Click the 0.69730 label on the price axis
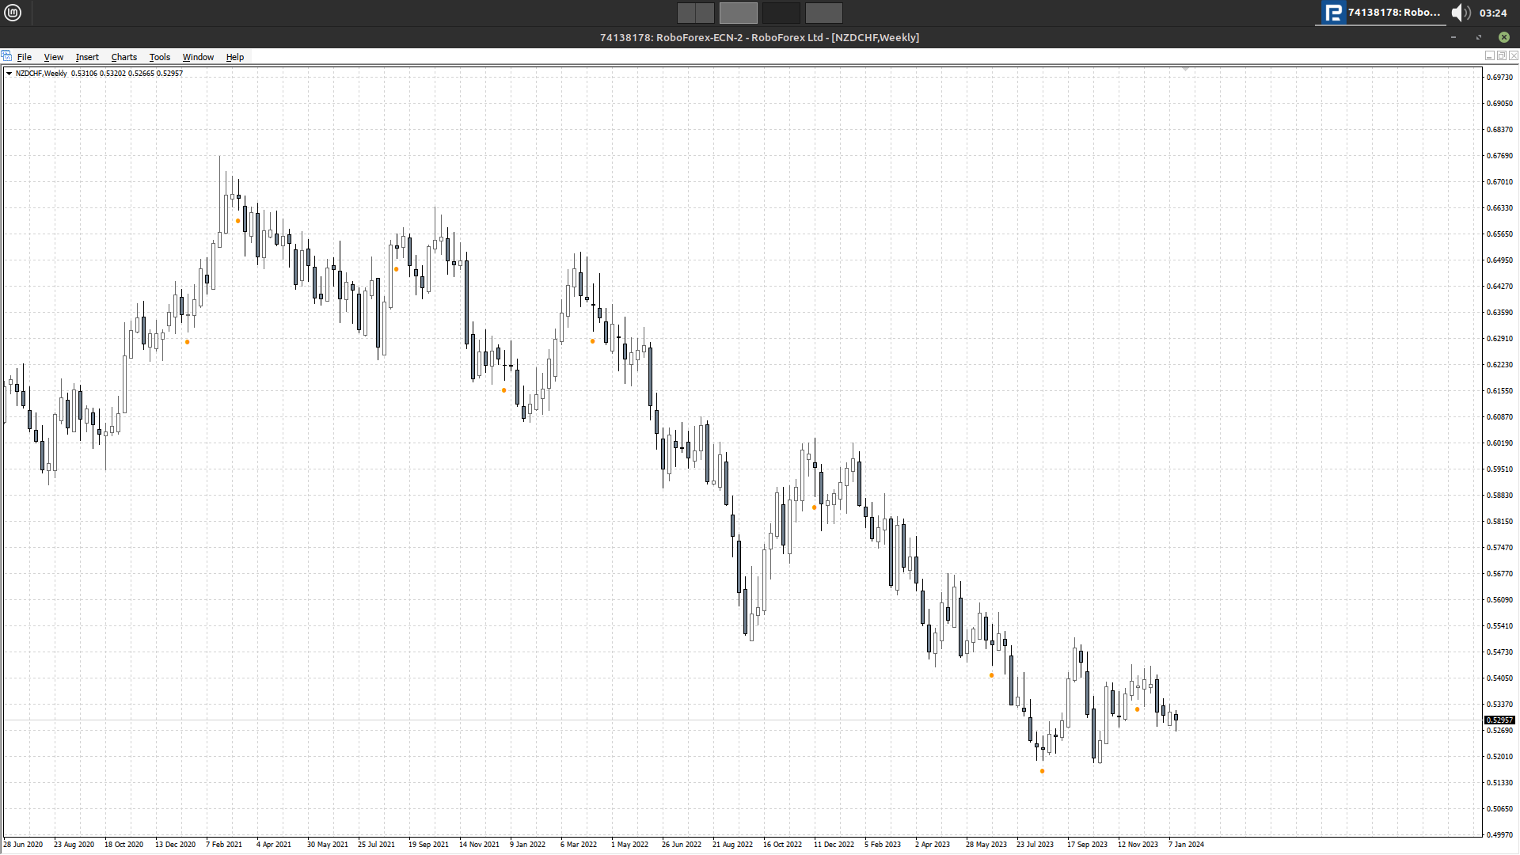This screenshot has width=1520, height=855. pos(1499,78)
